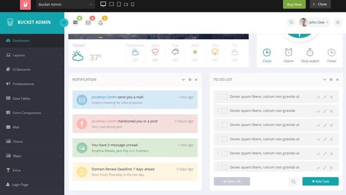
Task: Close the Notification panel
Action: click(196, 80)
